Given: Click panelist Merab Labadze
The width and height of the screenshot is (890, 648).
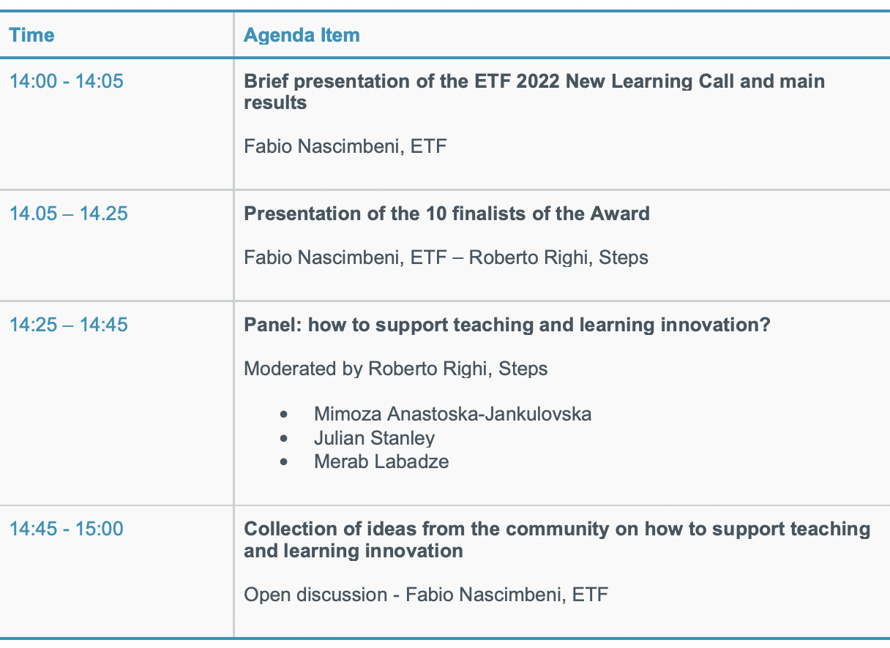Looking at the screenshot, I should [x=381, y=461].
